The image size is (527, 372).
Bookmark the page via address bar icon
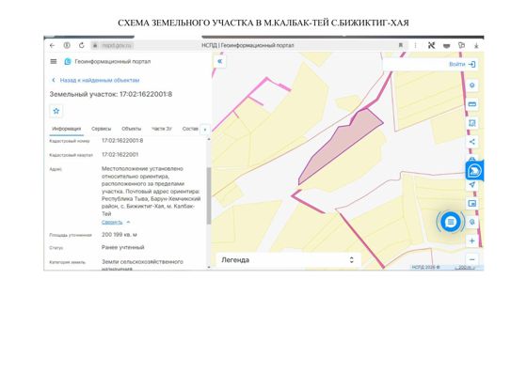401,45
